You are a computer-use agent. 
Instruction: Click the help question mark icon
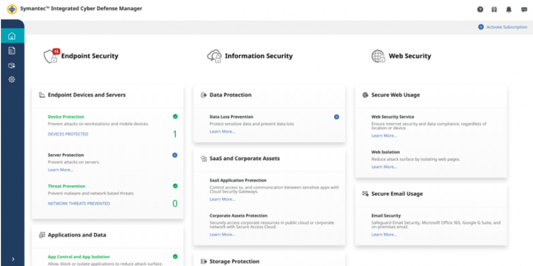coord(480,9)
